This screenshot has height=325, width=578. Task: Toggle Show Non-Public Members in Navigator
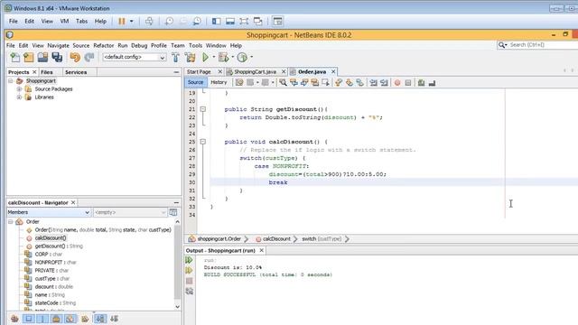56,319
